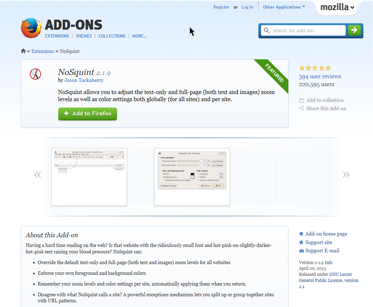Click the NoSquint add-on title

[x=76, y=72]
